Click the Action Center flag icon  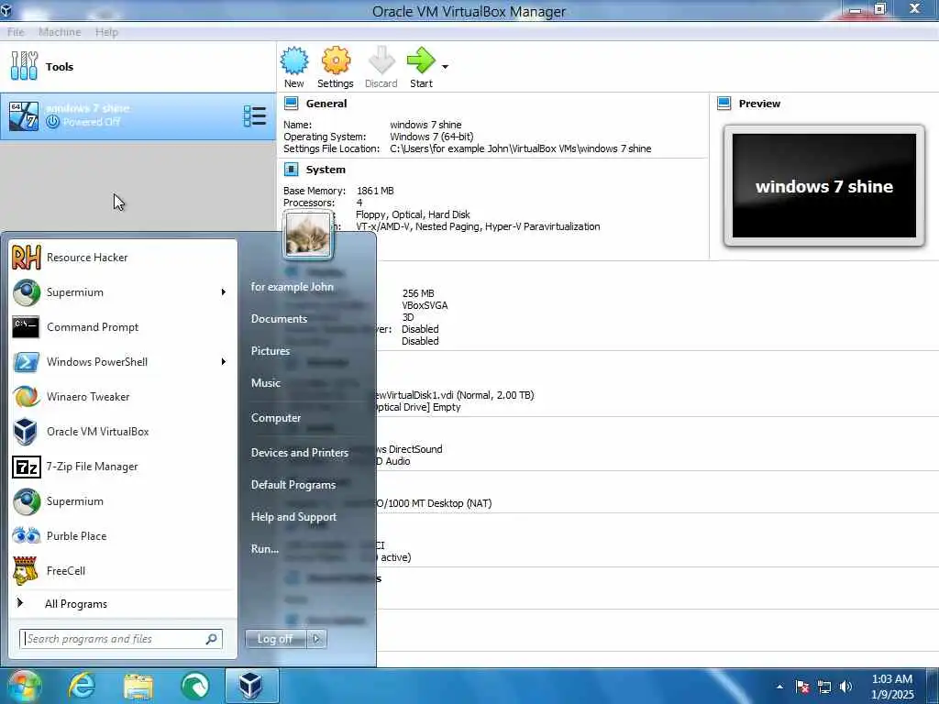(802, 687)
